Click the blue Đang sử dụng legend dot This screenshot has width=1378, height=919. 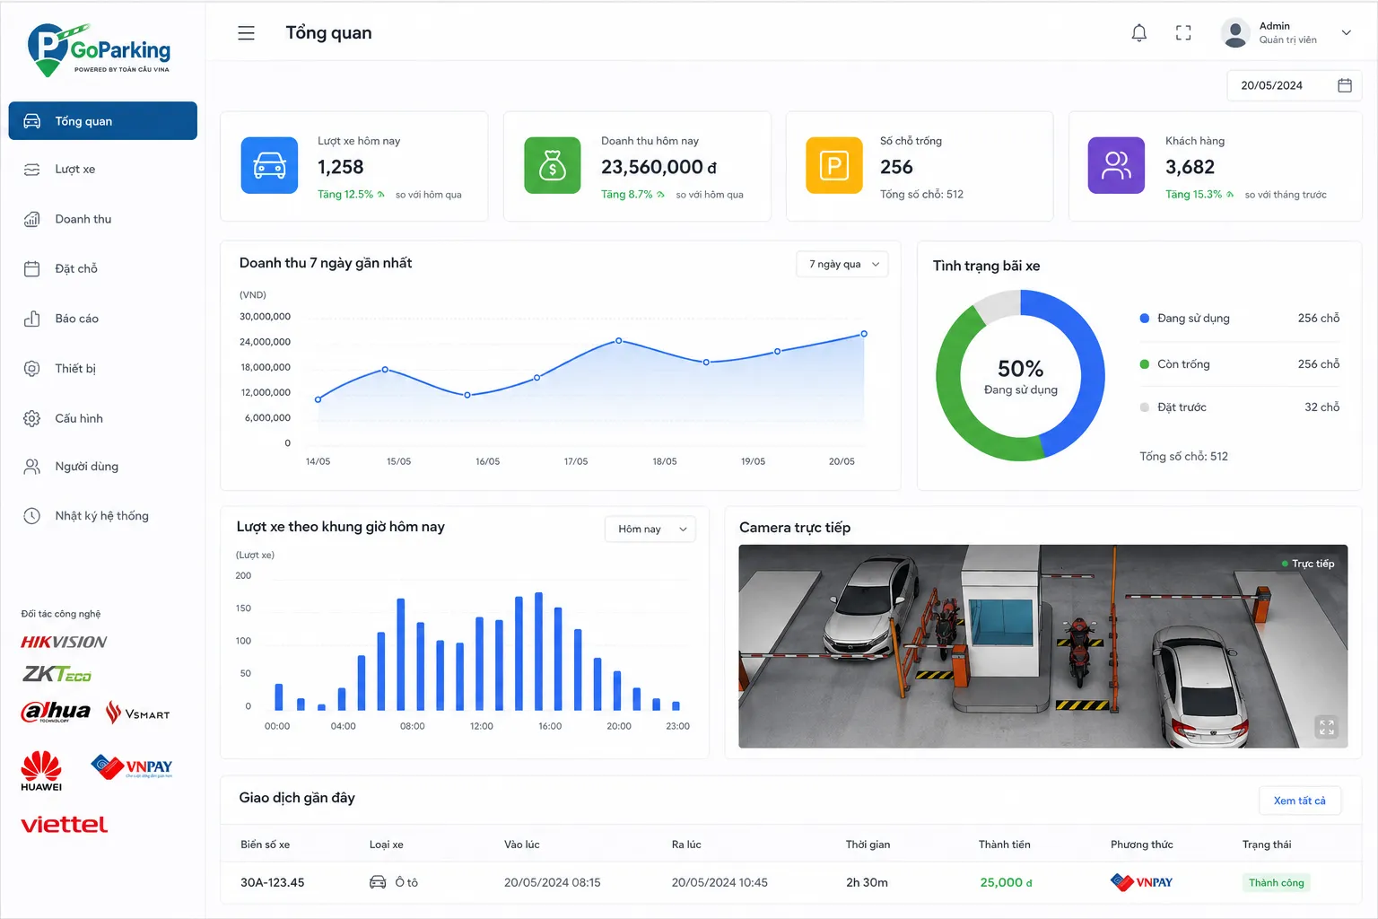tap(1145, 319)
